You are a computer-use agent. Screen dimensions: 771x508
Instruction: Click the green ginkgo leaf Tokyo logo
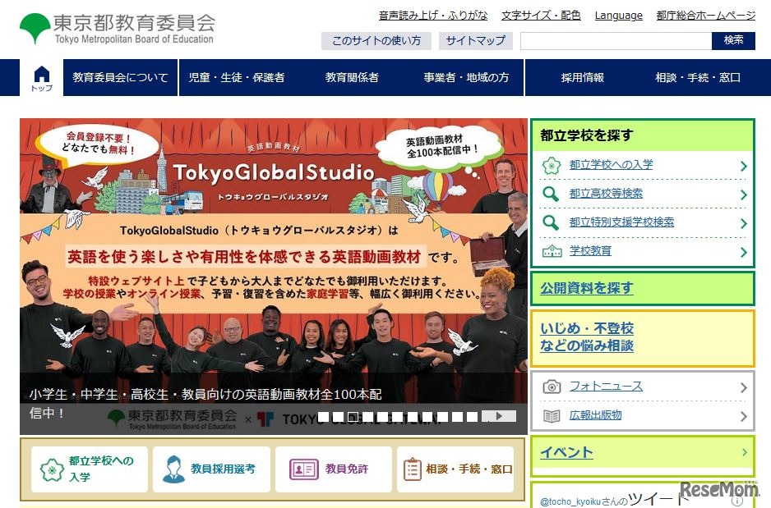point(35,28)
